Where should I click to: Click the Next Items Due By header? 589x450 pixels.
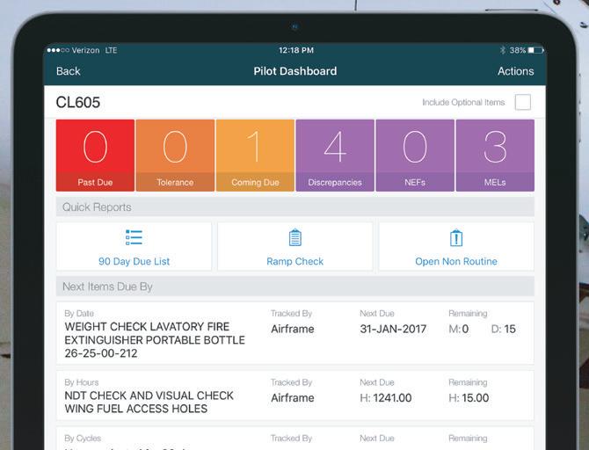(x=294, y=287)
